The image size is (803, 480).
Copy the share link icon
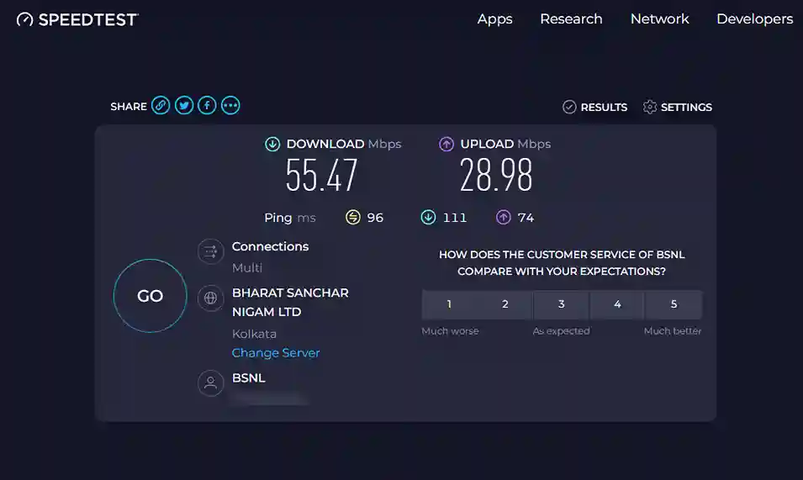(161, 105)
